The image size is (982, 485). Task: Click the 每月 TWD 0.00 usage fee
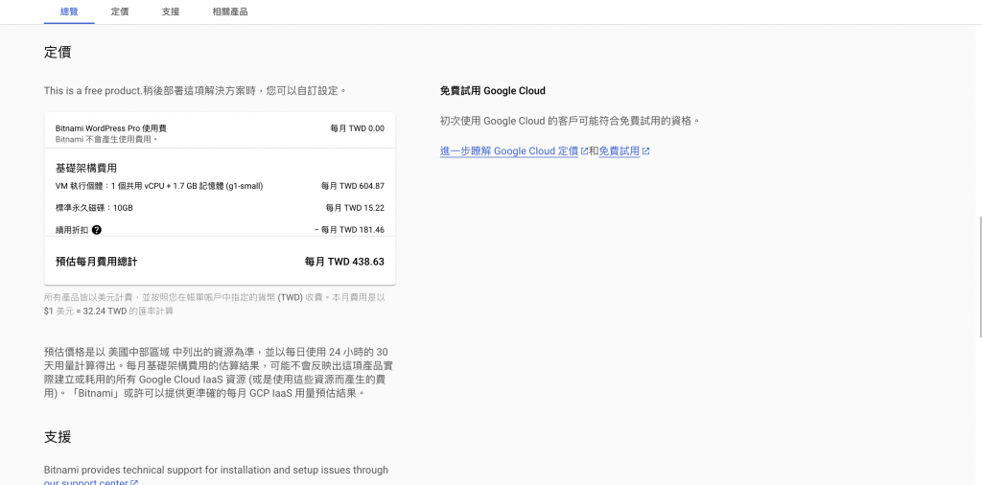pyautogui.click(x=357, y=128)
